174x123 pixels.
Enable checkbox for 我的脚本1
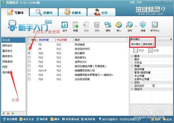[x=29, y=57]
